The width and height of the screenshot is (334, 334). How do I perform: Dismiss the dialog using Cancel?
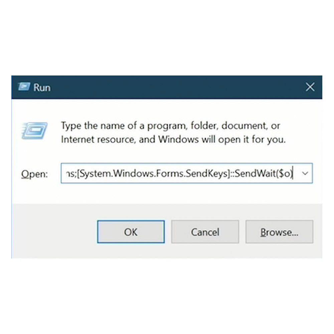(x=205, y=232)
